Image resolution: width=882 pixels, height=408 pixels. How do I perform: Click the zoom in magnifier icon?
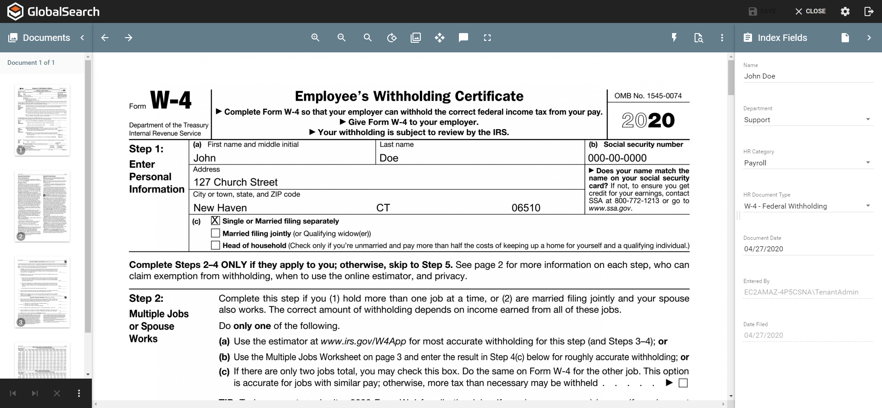pyautogui.click(x=315, y=38)
